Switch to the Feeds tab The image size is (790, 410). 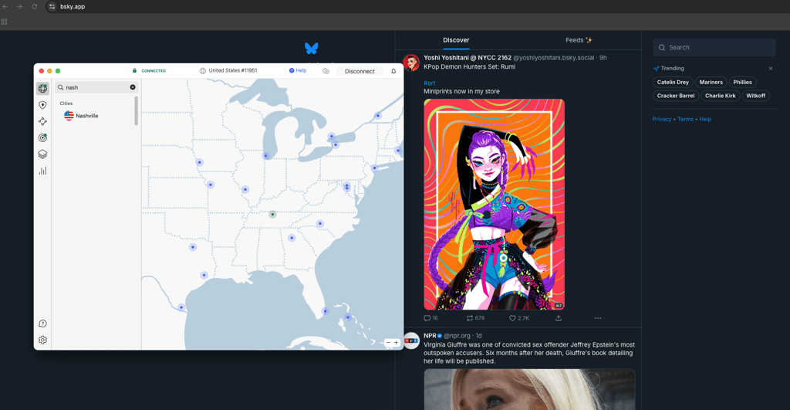[x=579, y=40]
